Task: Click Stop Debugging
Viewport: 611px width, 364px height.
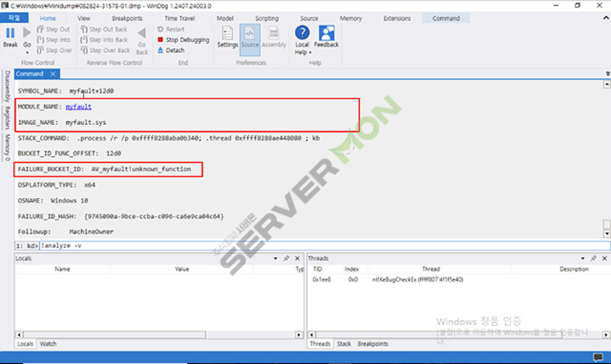Action: (183, 40)
